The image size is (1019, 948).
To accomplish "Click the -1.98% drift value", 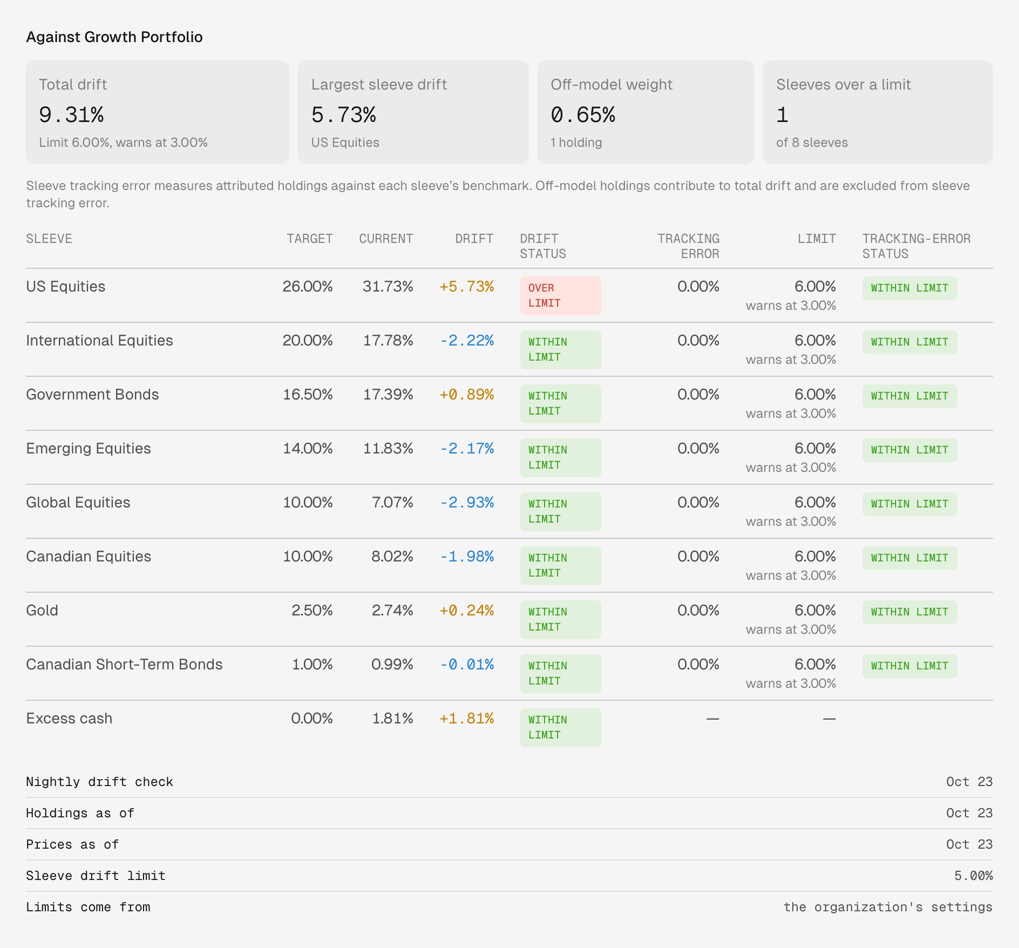I will (x=467, y=556).
